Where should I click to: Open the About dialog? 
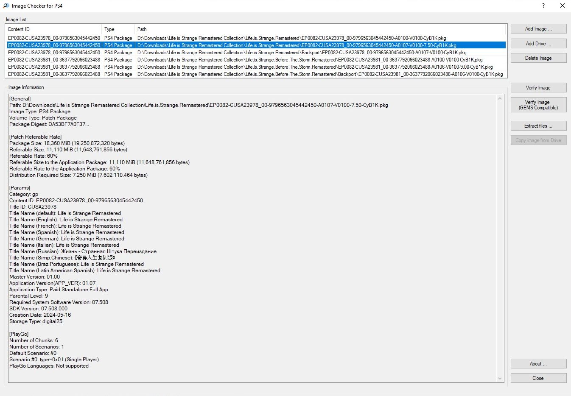coord(538,364)
